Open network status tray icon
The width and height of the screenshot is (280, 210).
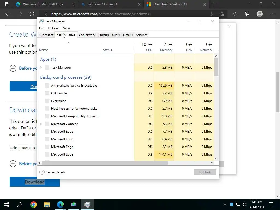pyautogui.click(x=238, y=205)
